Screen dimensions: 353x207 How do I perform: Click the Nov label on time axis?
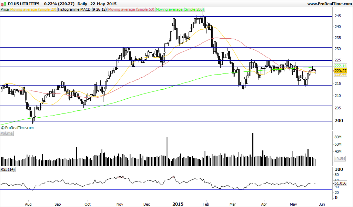click(120, 204)
